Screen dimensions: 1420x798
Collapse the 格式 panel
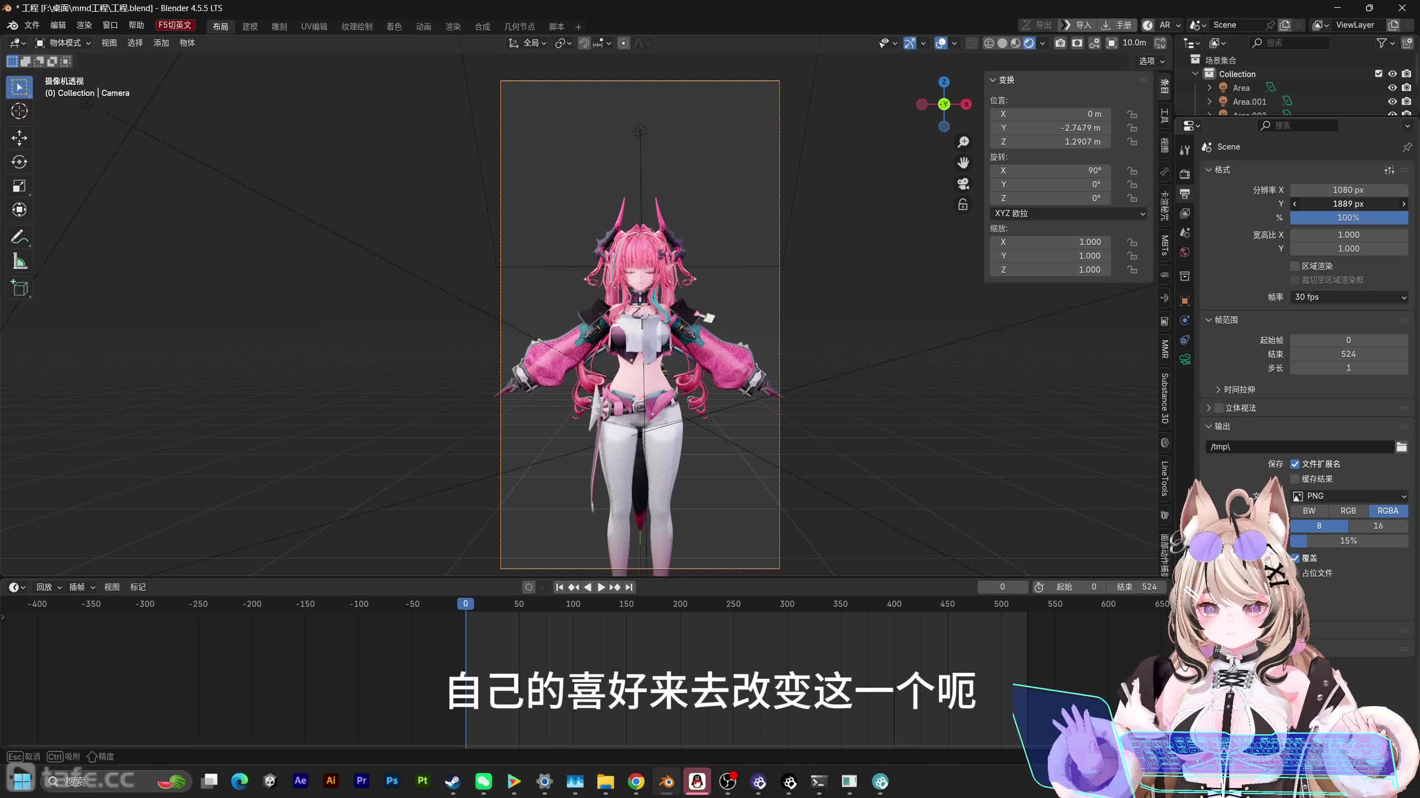click(x=1209, y=170)
